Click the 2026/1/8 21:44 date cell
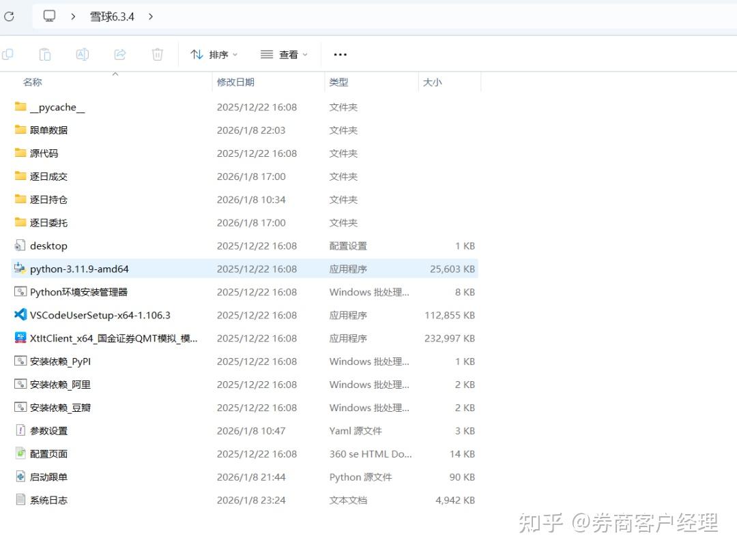The width and height of the screenshot is (737, 553). click(x=251, y=477)
